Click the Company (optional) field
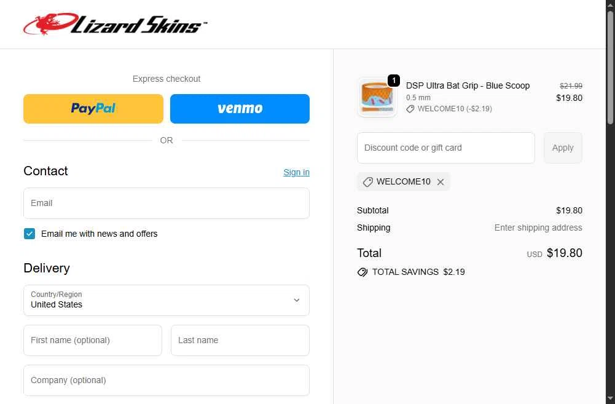 point(166,381)
